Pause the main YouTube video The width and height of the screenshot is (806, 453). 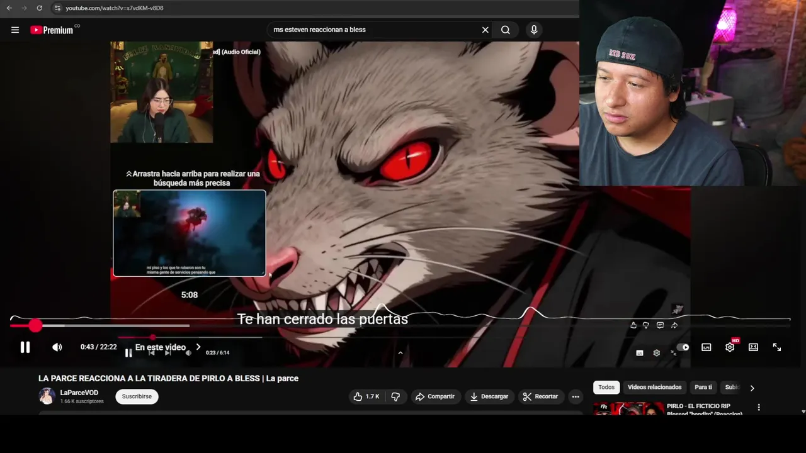click(25, 347)
